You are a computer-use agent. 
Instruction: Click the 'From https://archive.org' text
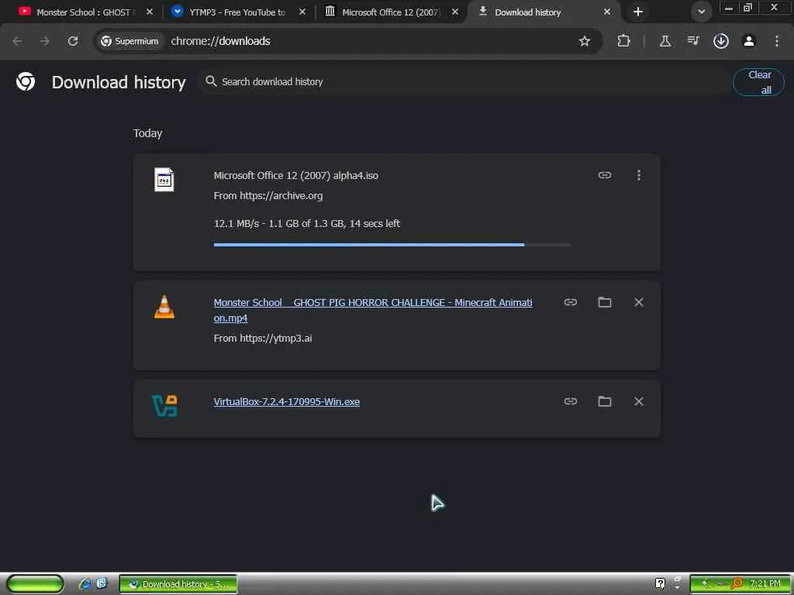[268, 196]
